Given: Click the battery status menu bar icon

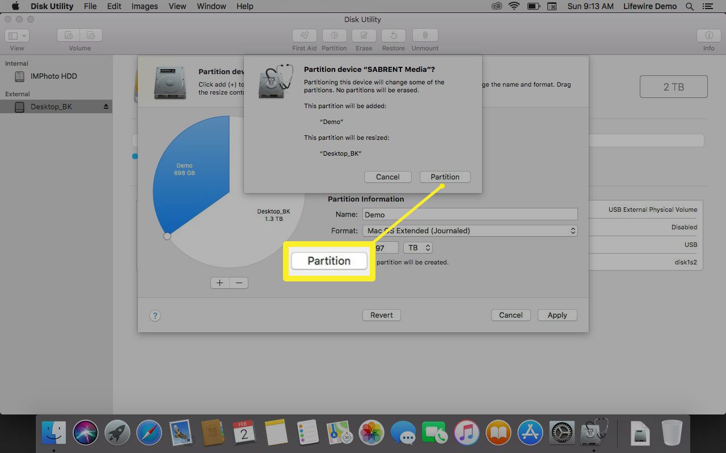Looking at the screenshot, I should pos(533,6).
